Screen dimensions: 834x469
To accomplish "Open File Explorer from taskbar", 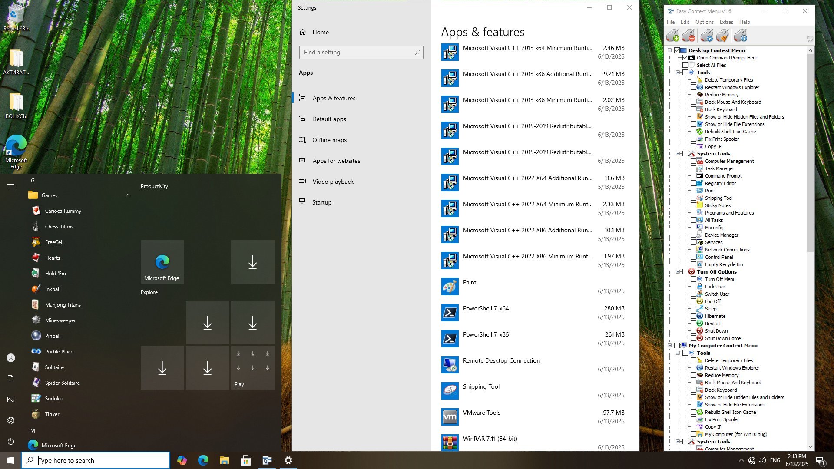I will pos(224,460).
